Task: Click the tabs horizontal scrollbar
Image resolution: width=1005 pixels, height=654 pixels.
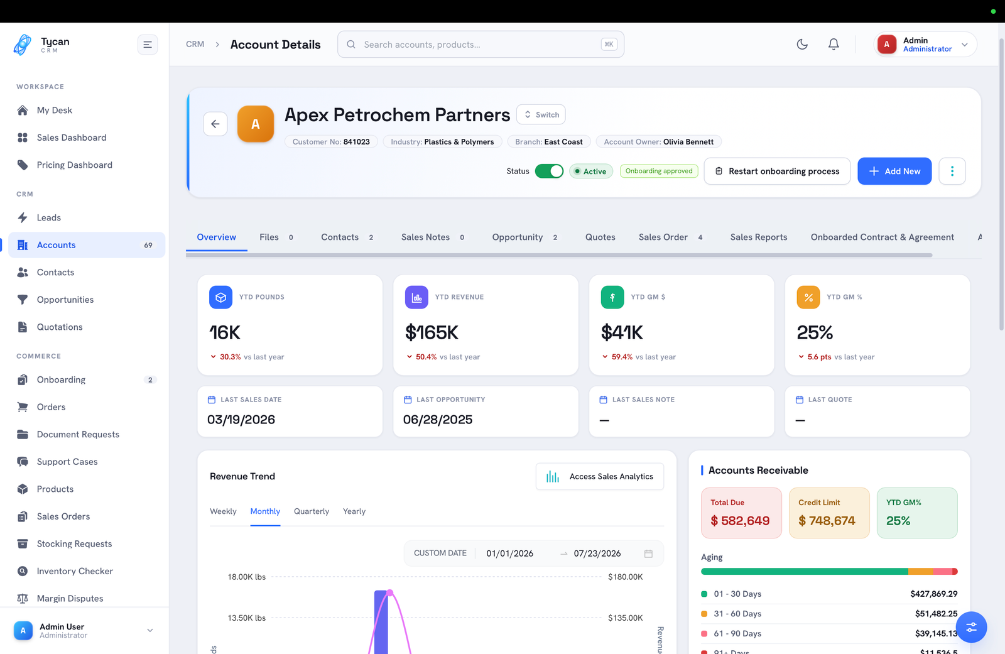Action: [559, 255]
